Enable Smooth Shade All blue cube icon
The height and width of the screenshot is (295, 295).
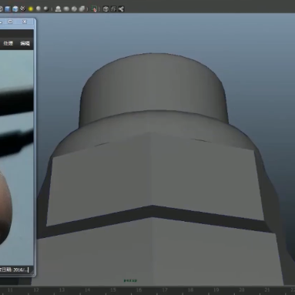8,9
